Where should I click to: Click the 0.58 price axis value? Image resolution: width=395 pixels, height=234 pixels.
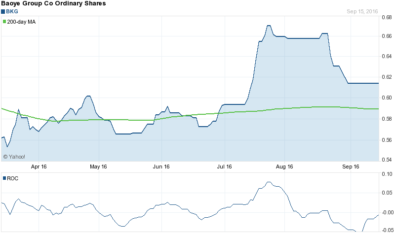pyautogui.click(x=387, y=119)
